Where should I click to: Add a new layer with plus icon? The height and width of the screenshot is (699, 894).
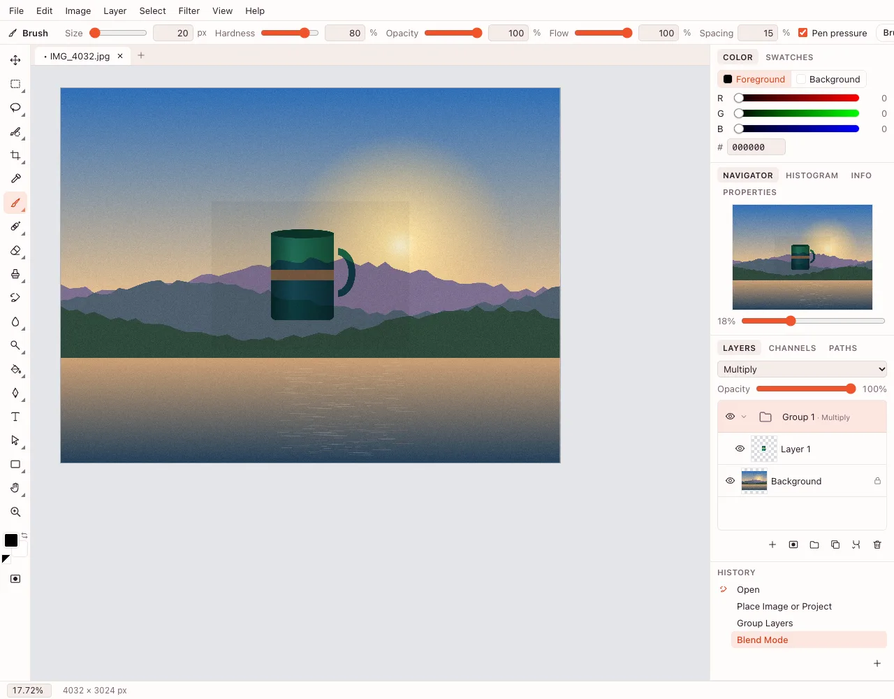tap(772, 545)
